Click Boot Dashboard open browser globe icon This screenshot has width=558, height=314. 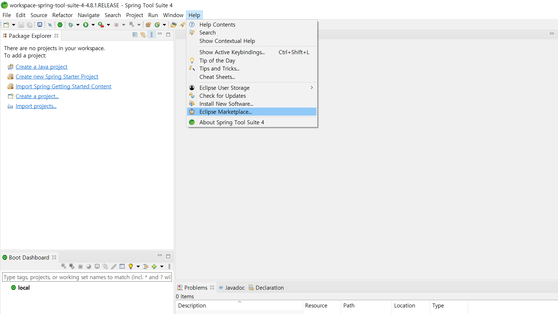pos(89,266)
